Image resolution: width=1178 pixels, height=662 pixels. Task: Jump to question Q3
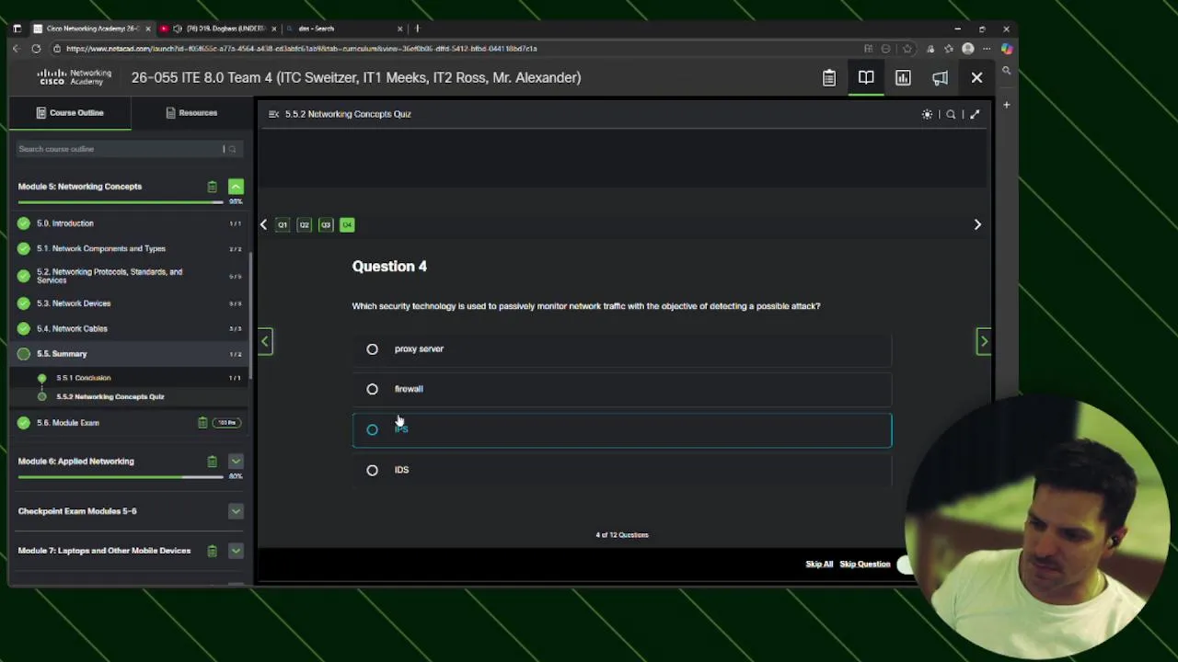325,225
